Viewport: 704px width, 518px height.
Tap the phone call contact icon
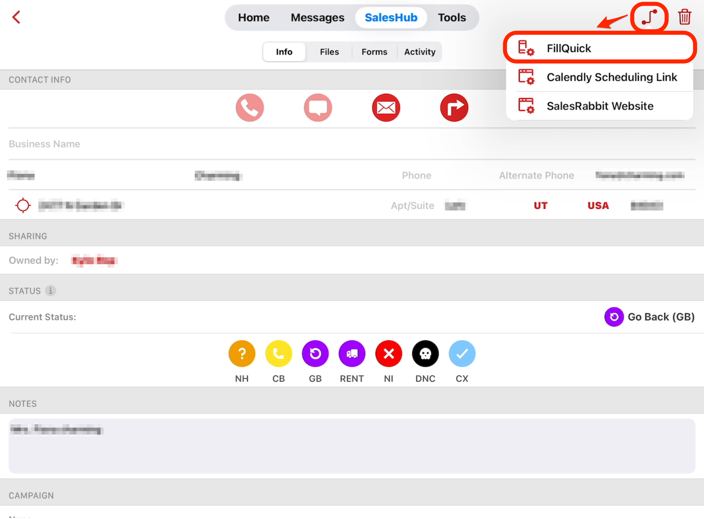click(250, 107)
